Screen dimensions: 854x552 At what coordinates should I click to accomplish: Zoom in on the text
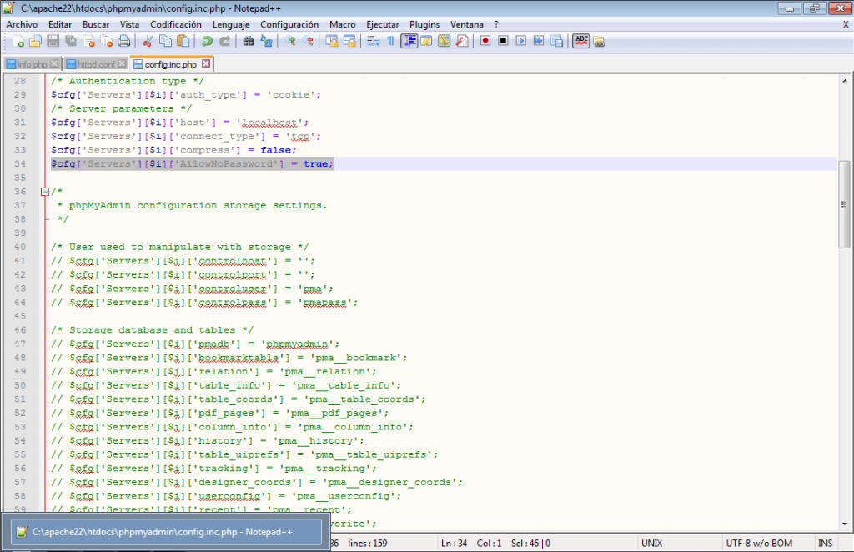292,42
